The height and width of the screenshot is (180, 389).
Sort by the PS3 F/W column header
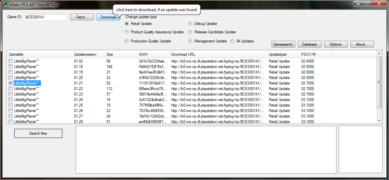pos(316,54)
